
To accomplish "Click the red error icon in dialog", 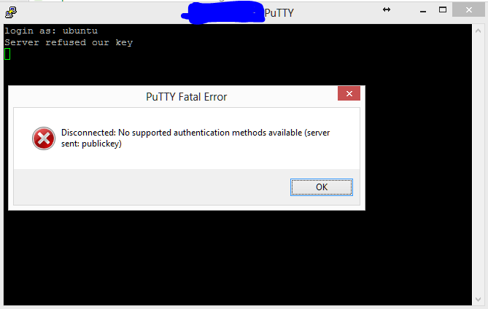I will (x=44, y=138).
